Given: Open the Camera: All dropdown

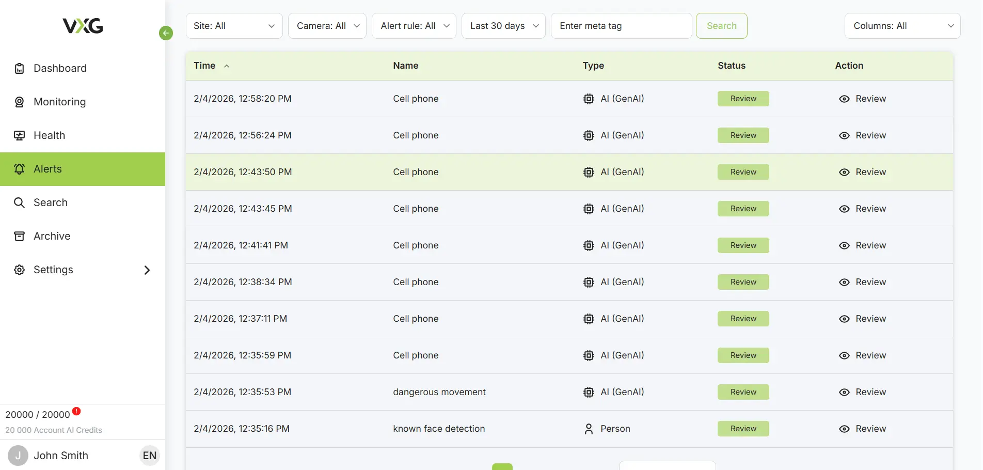Looking at the screenshot, I should click(x=327, y=26).
